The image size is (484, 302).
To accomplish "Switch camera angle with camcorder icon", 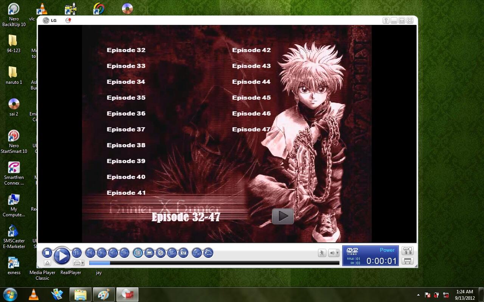I will click(172, 253).
